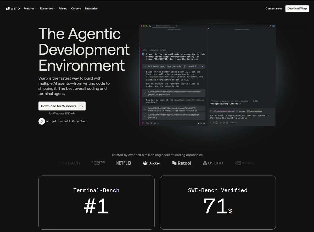Click the user B avatar beside the prompt message
Screen dimensions: 314x232
tap(143, 54)
